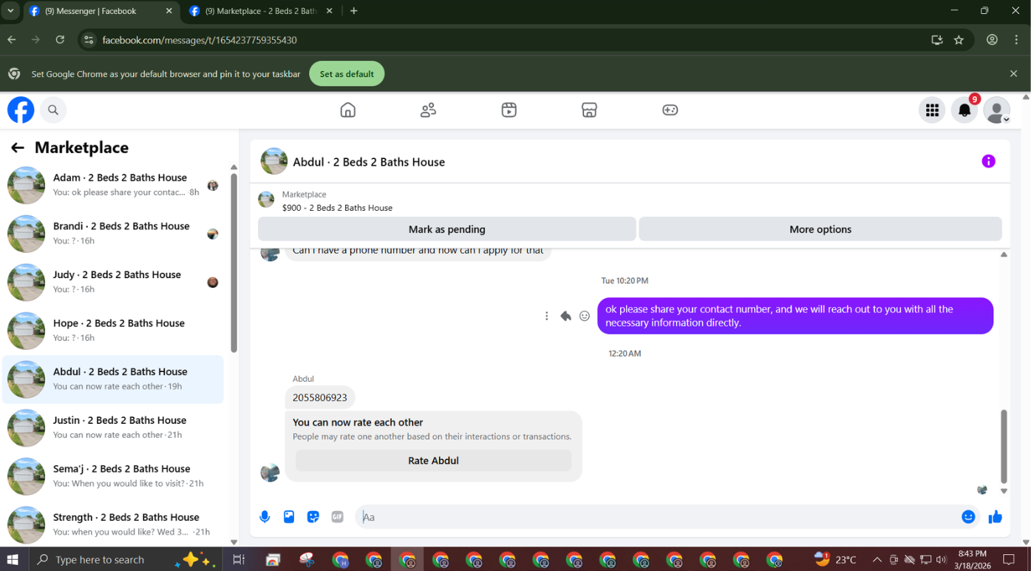Open the Facebook menu grid icon
Screen dimensions: 1031x571
click(932, 110)
